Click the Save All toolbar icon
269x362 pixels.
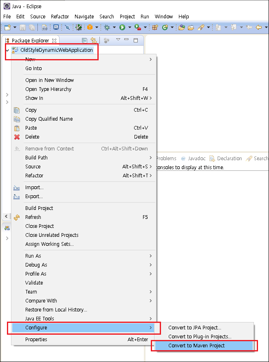coord(32,27)
